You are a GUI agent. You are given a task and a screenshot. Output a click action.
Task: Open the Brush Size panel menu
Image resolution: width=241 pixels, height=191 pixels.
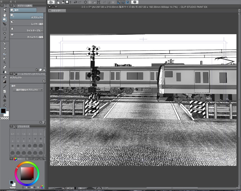[x=11, y=126]
